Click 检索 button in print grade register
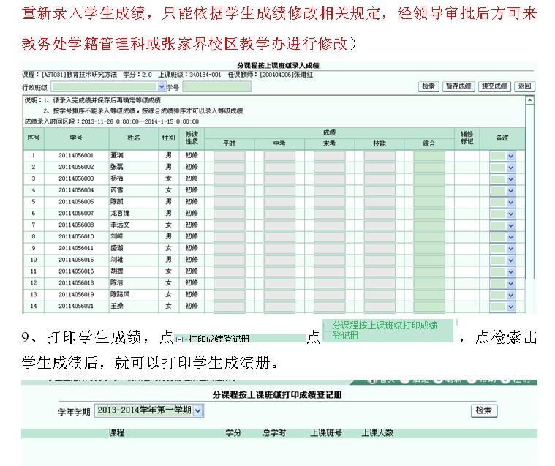Image resolution: width=555 pixels, height=466 pixels. tap(483, 411)
